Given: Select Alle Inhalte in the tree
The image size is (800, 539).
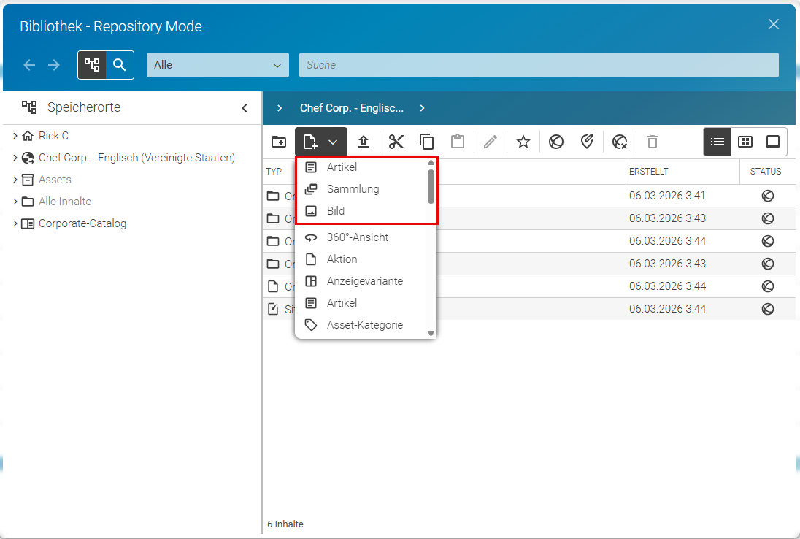Looking at the screenshot, I should 65,201.
